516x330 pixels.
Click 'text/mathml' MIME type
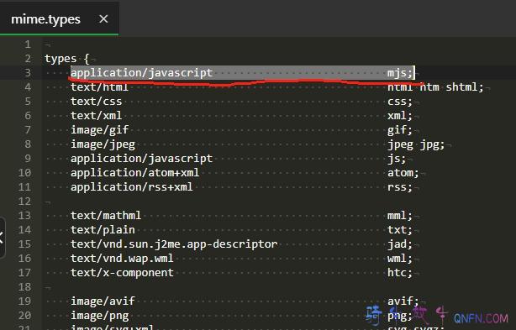[106, 216]
